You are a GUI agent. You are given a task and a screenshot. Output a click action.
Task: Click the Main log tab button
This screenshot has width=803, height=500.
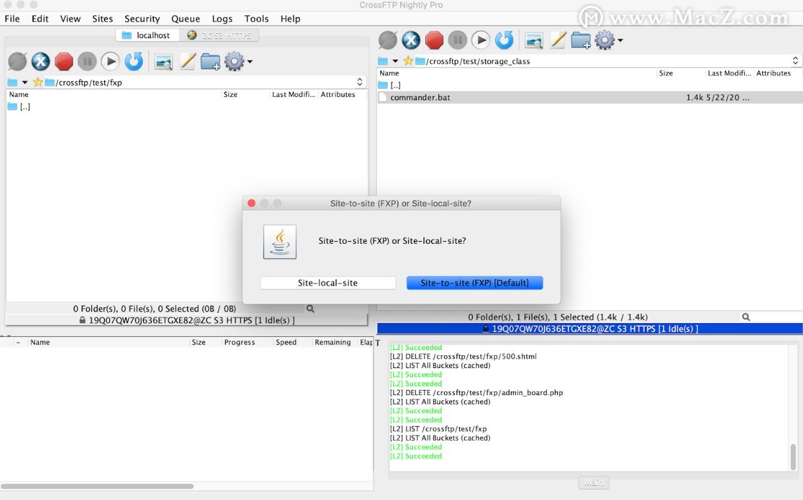pyautogui.click(x=593, y=482)
